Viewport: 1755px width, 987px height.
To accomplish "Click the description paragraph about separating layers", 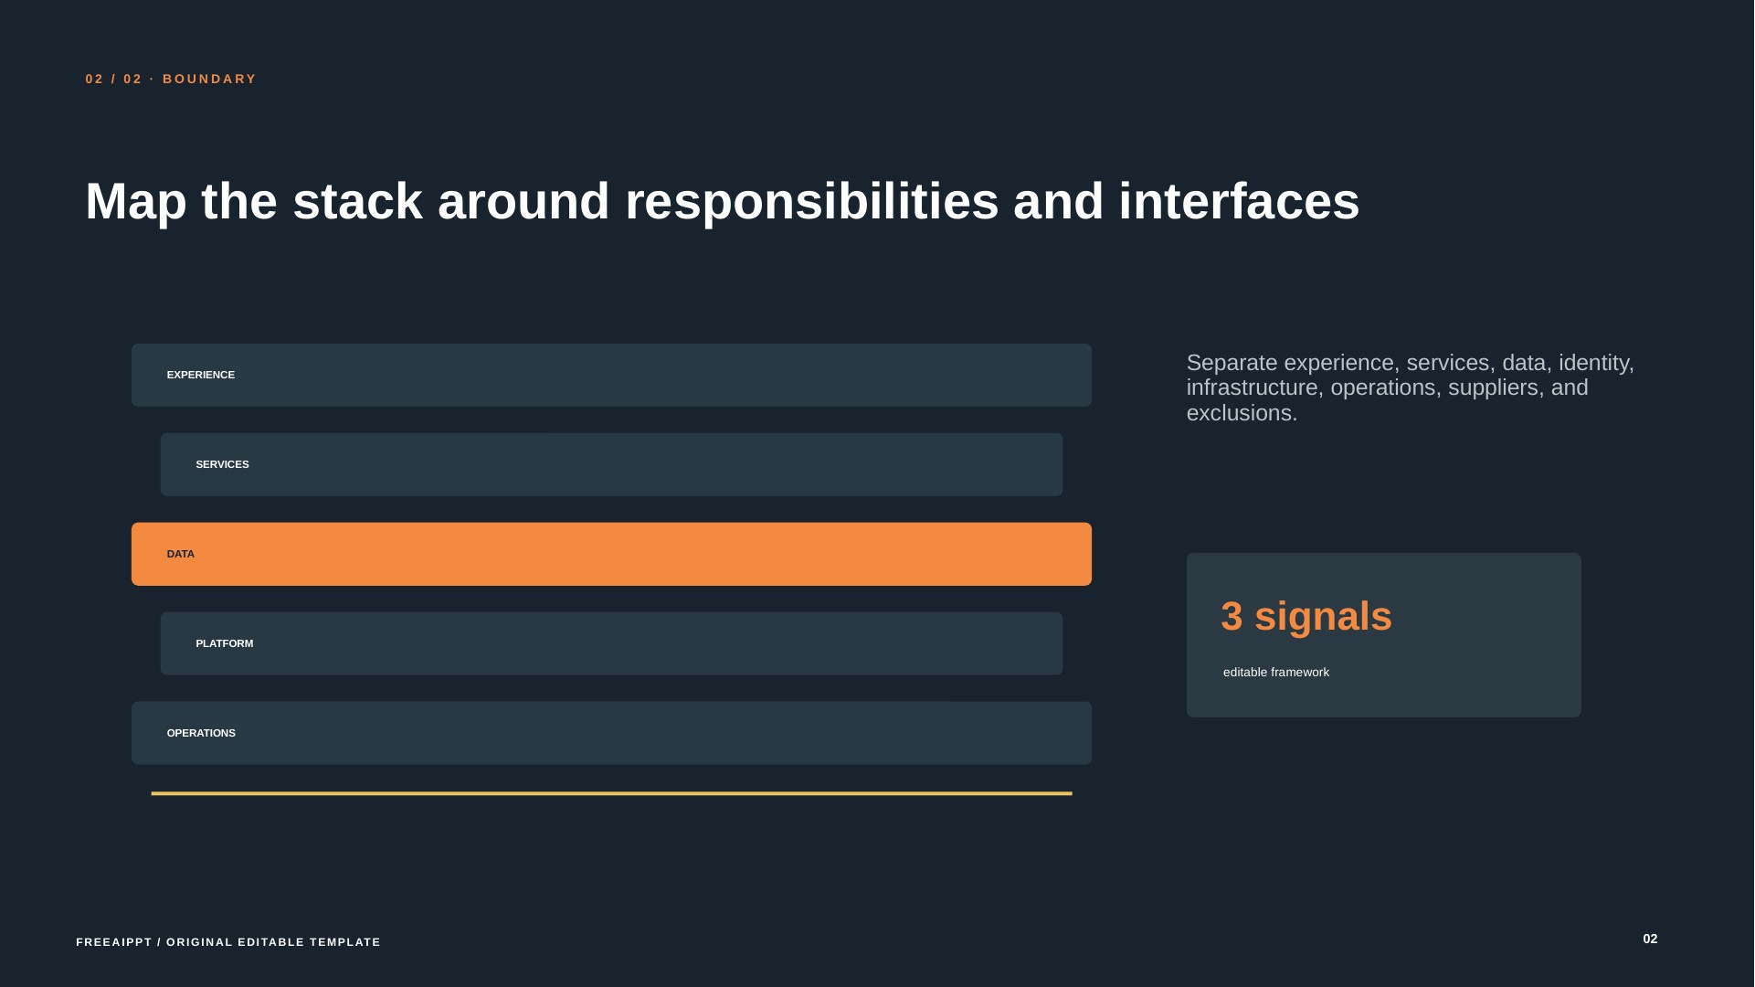I will click(1411, 387).
